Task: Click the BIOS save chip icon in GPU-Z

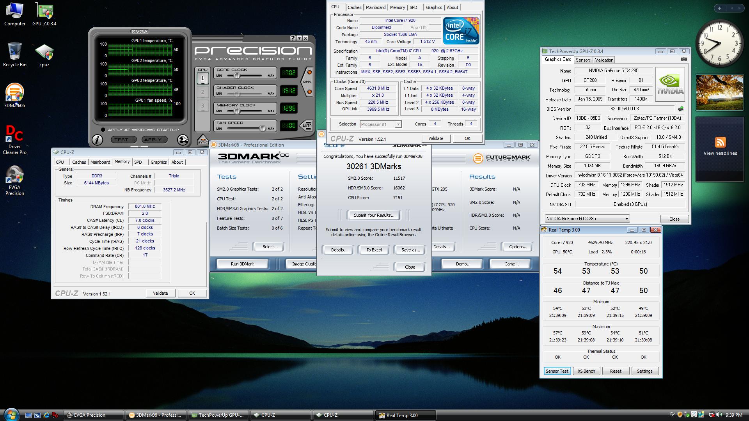Action: [681, 109]
